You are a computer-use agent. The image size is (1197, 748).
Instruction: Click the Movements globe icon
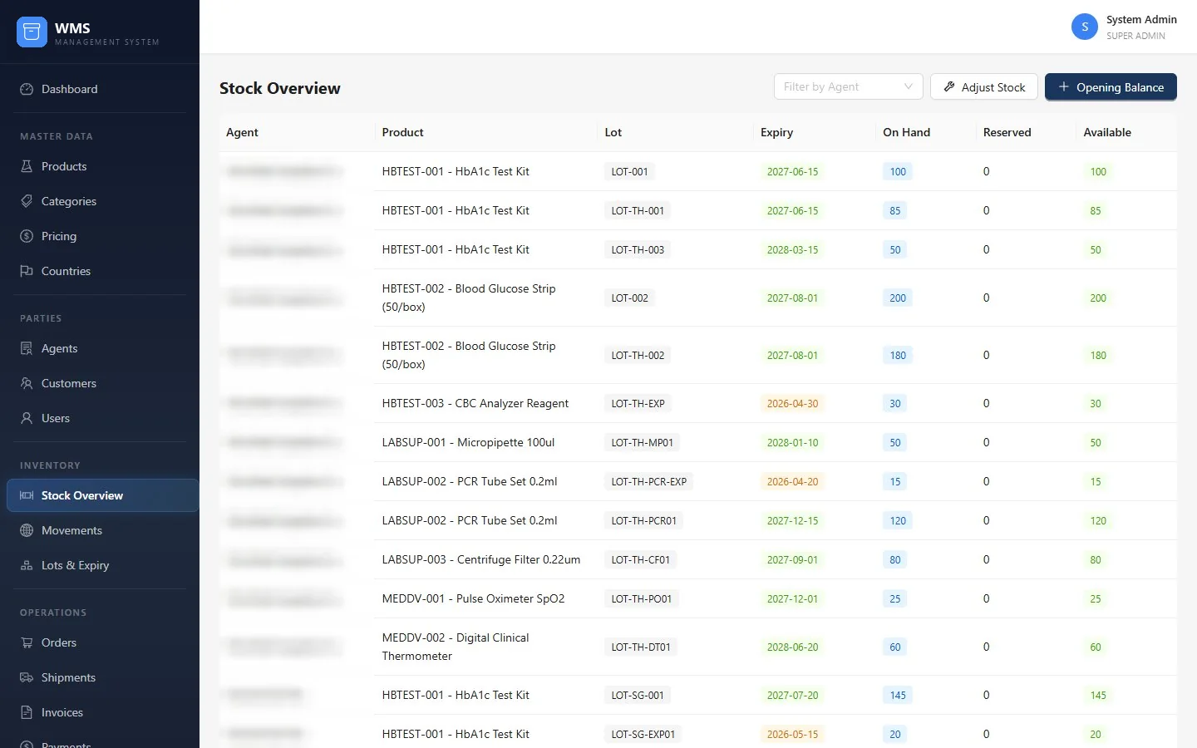(x=27, y=530)
